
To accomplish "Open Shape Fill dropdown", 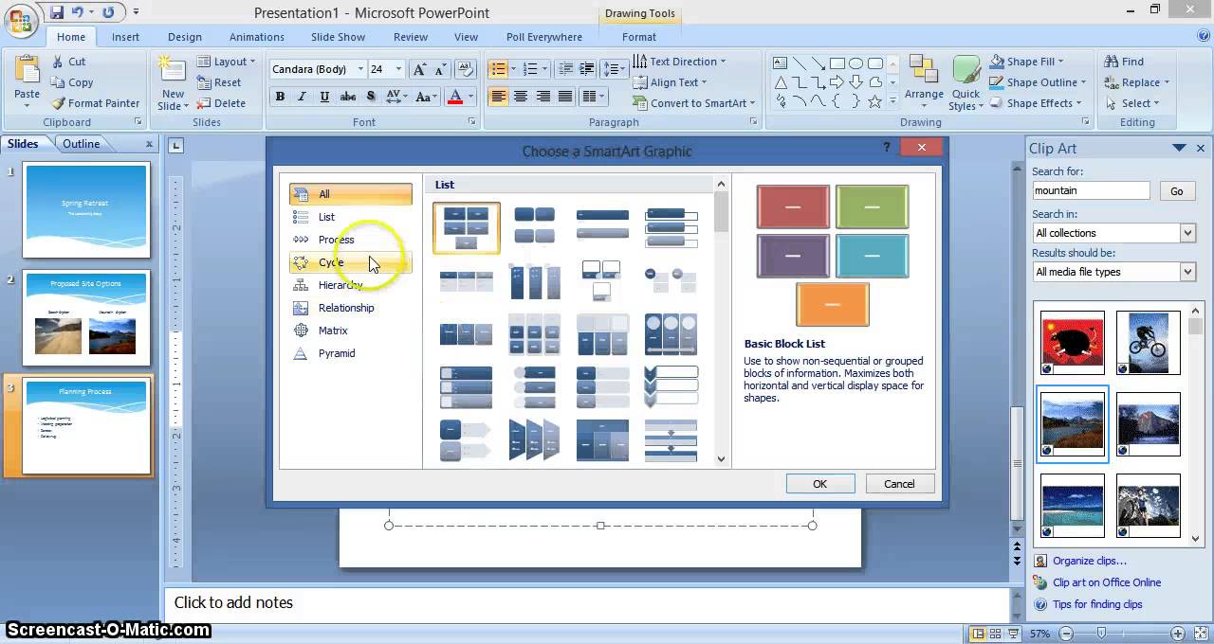I will click(1028, 62).
